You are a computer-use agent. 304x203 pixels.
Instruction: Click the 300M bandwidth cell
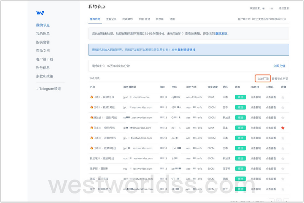(x=211, y=169)
